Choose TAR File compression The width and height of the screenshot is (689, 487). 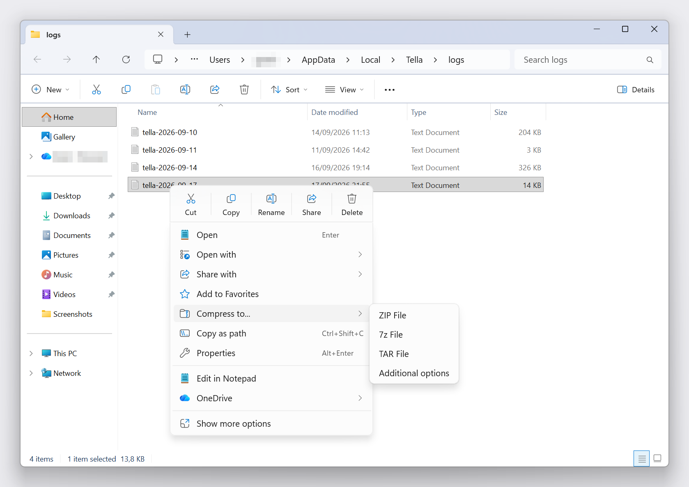click(414, 354)
